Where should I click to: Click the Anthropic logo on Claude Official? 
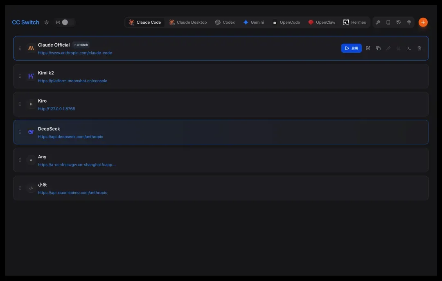coord(31,48)
